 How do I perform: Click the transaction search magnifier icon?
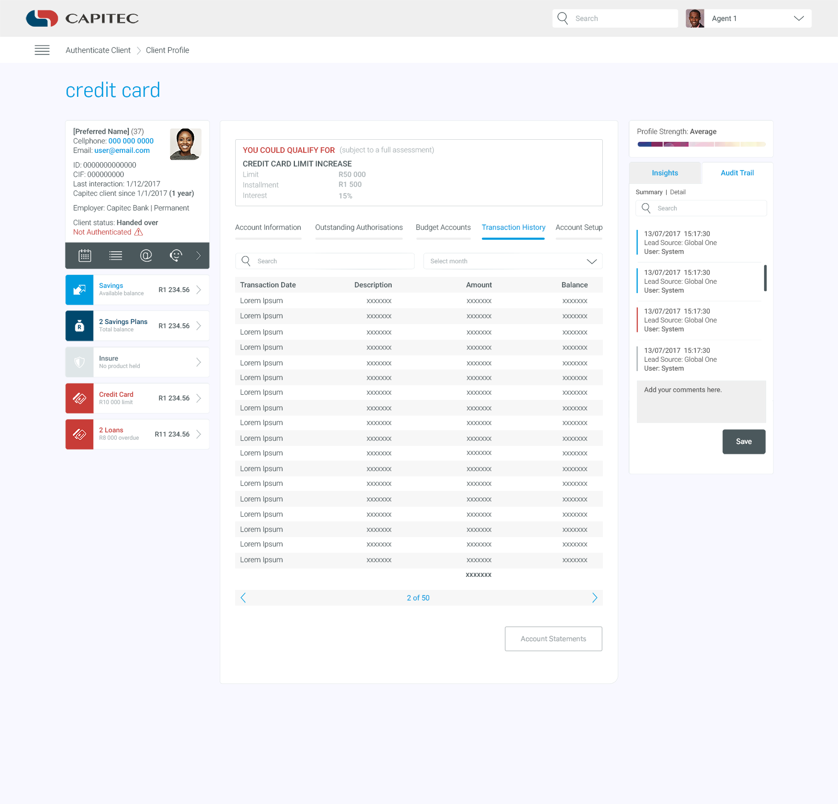246,261
